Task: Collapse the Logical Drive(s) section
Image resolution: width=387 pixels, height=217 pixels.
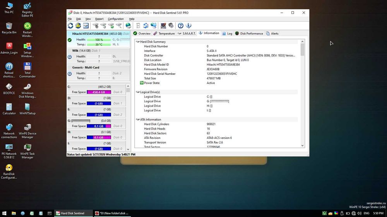Action: point(138,92)
